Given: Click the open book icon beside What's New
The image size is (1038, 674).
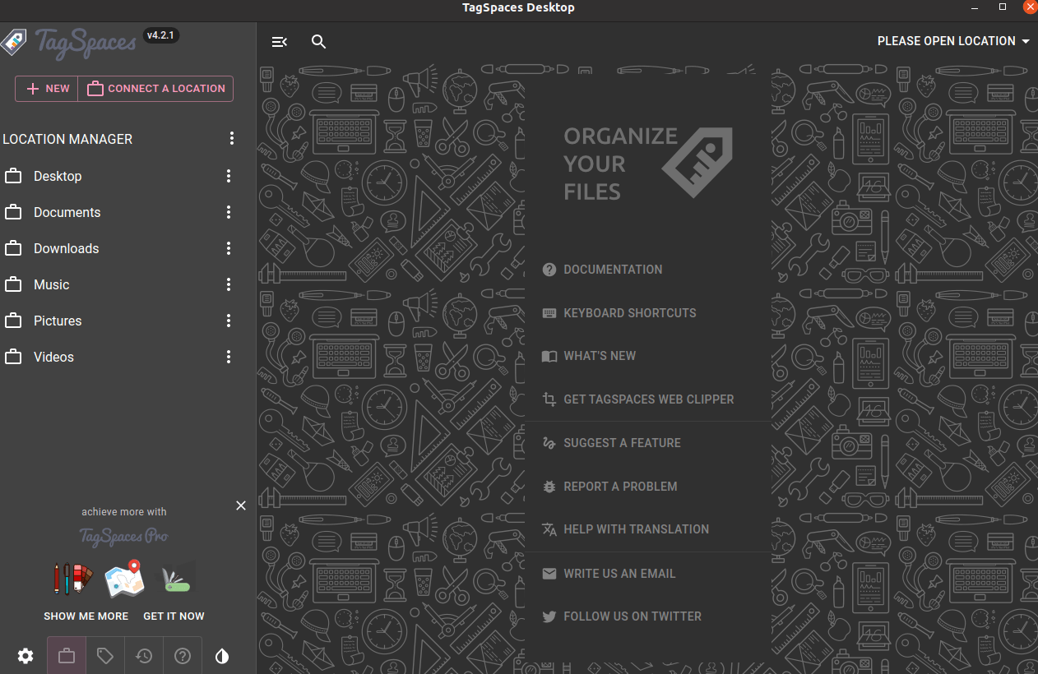Looking at the screenshot, I should (x=549, y=356).
